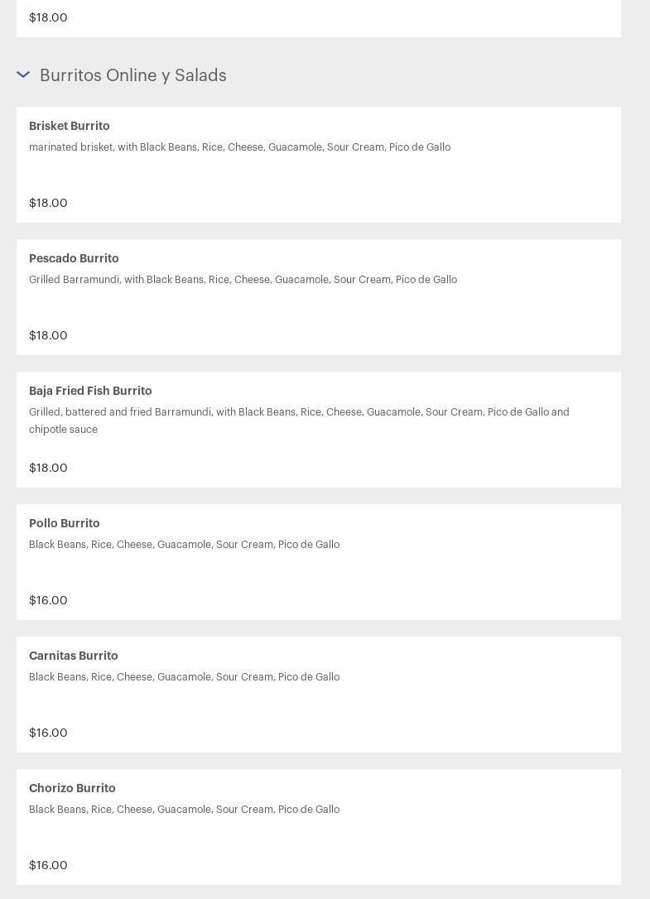The height and width of the screenshot is (899, 650).
Task: Click the Pollo Burrito ingredients description
Action: 184,544
